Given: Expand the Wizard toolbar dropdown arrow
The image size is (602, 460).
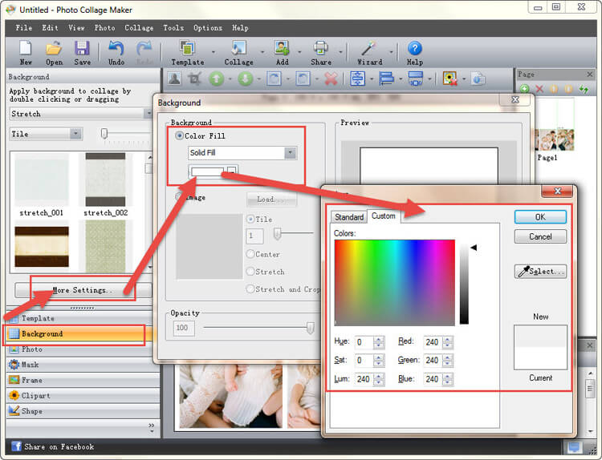Looking at the screenshot, I should tap(391, 52).
